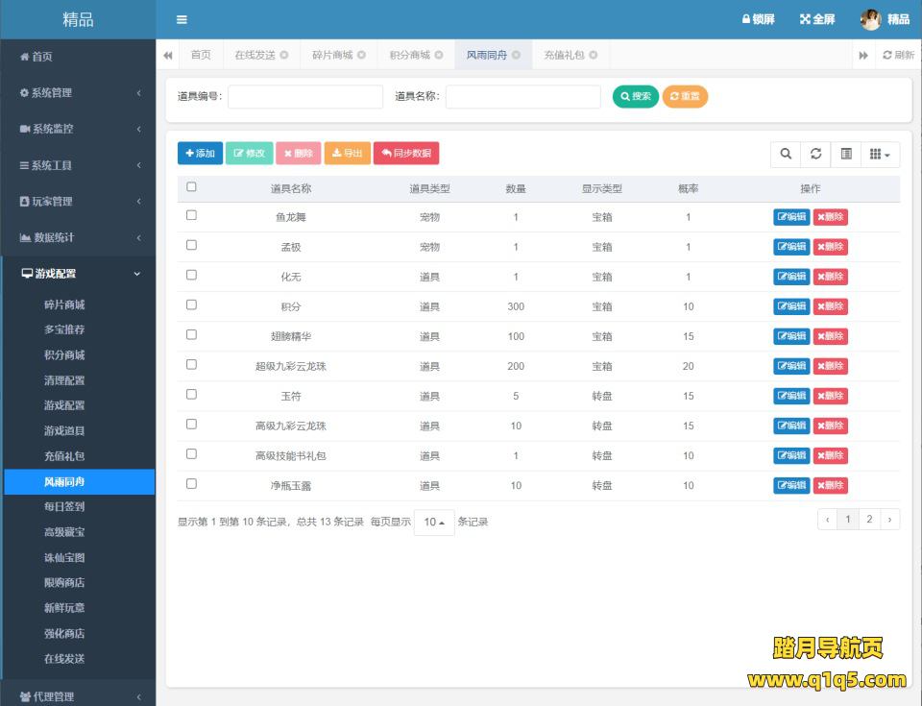The width and height of the screenshot is (922, 706).
Task: Close the 在线发送 tab
Action: coord(284,55)
